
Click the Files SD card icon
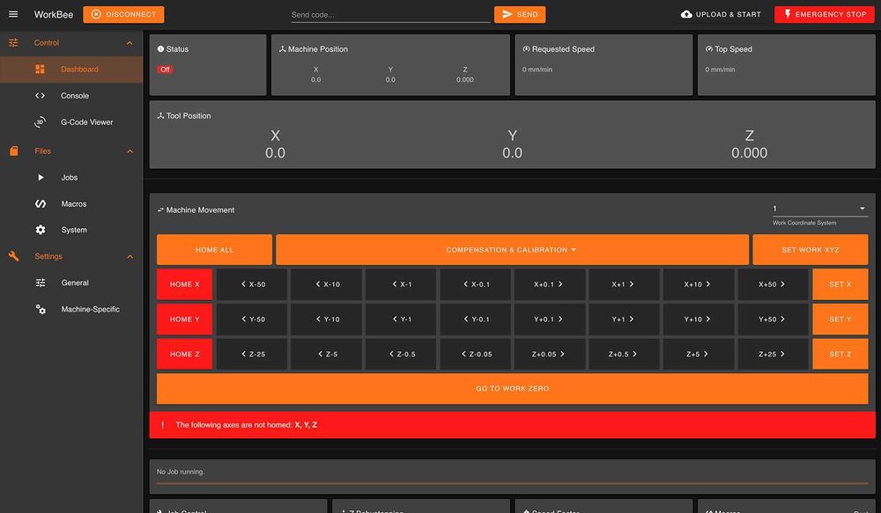[x=13, y=151]
